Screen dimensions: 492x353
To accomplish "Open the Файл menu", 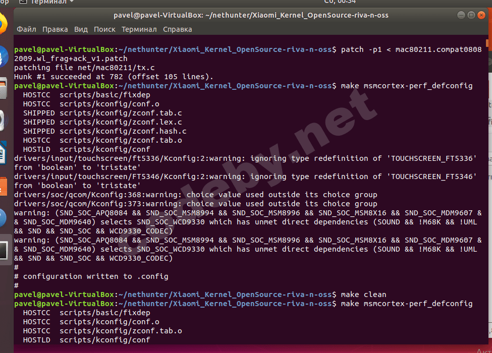I will (26, 29).
